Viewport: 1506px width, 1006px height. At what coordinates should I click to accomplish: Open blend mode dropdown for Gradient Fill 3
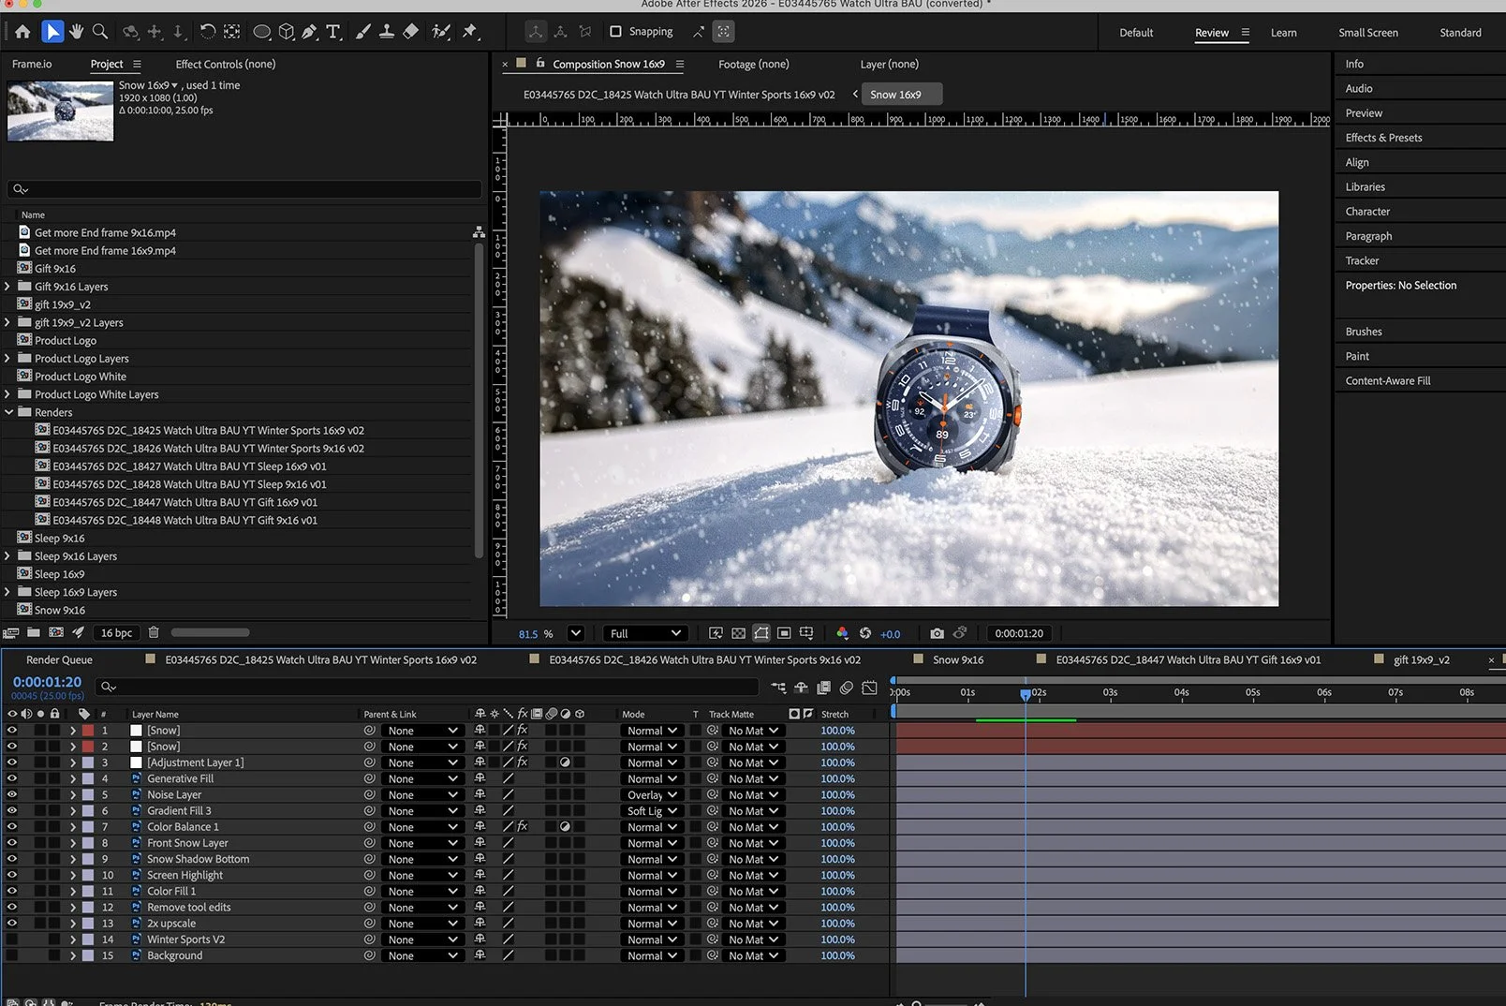point(652,811)
